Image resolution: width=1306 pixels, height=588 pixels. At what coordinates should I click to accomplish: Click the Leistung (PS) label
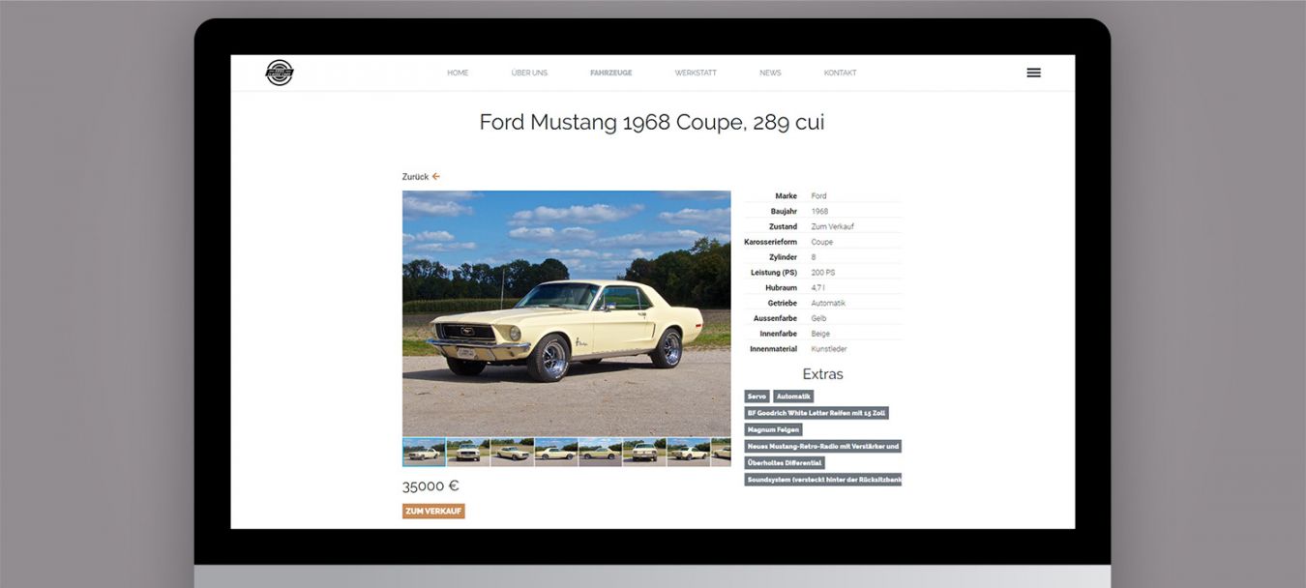click(x=774, y=273)
